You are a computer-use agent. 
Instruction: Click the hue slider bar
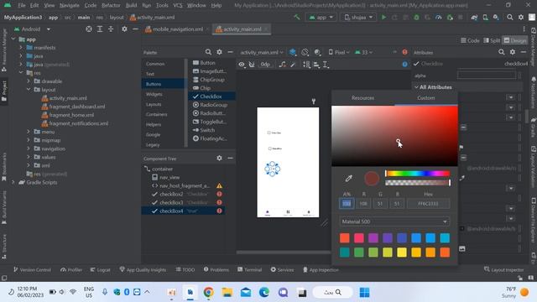(x=418, y=174)
